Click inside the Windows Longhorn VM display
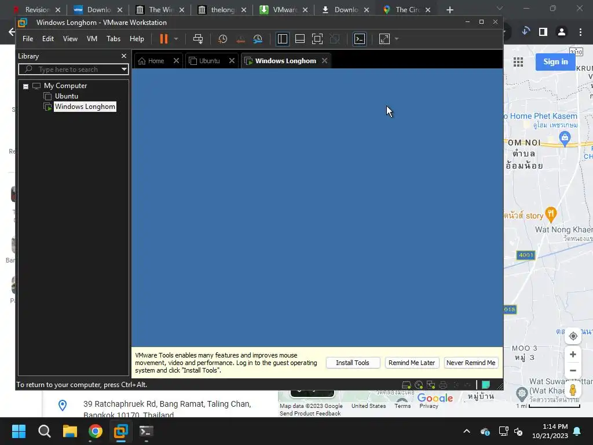 [x=317, y=207]
